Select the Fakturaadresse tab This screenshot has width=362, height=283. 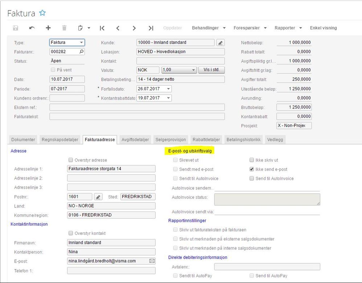tap(100, 140)
